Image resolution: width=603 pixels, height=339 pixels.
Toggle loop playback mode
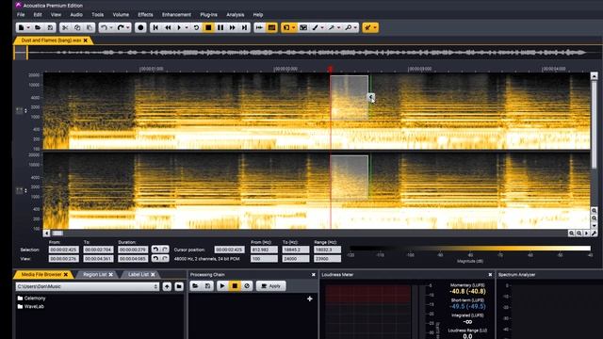click(x=196, y=27)
